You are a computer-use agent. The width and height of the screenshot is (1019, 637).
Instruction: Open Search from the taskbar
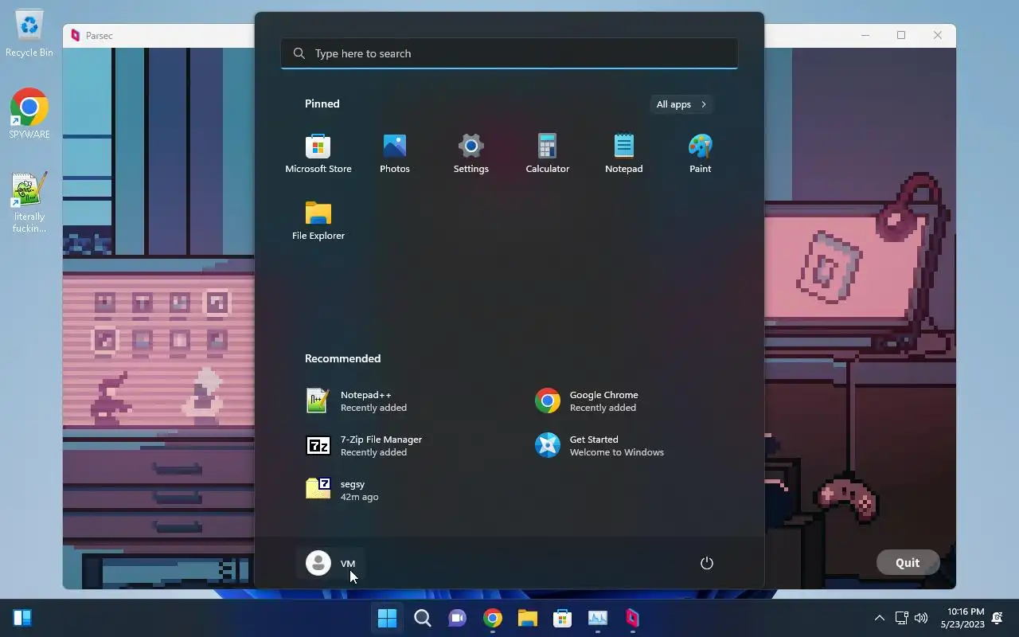[423, 618]
